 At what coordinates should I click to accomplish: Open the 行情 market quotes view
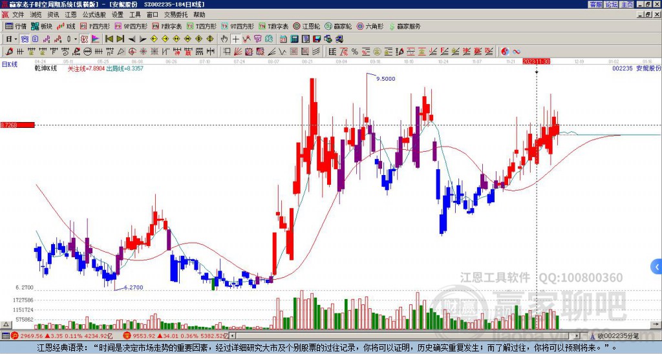pyautogui.click(x=16, y=26)
